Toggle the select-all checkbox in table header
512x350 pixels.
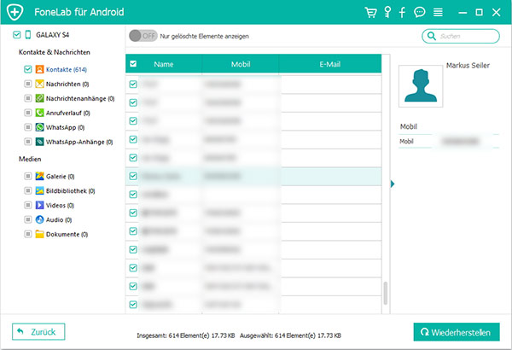(x=132, y=64)
